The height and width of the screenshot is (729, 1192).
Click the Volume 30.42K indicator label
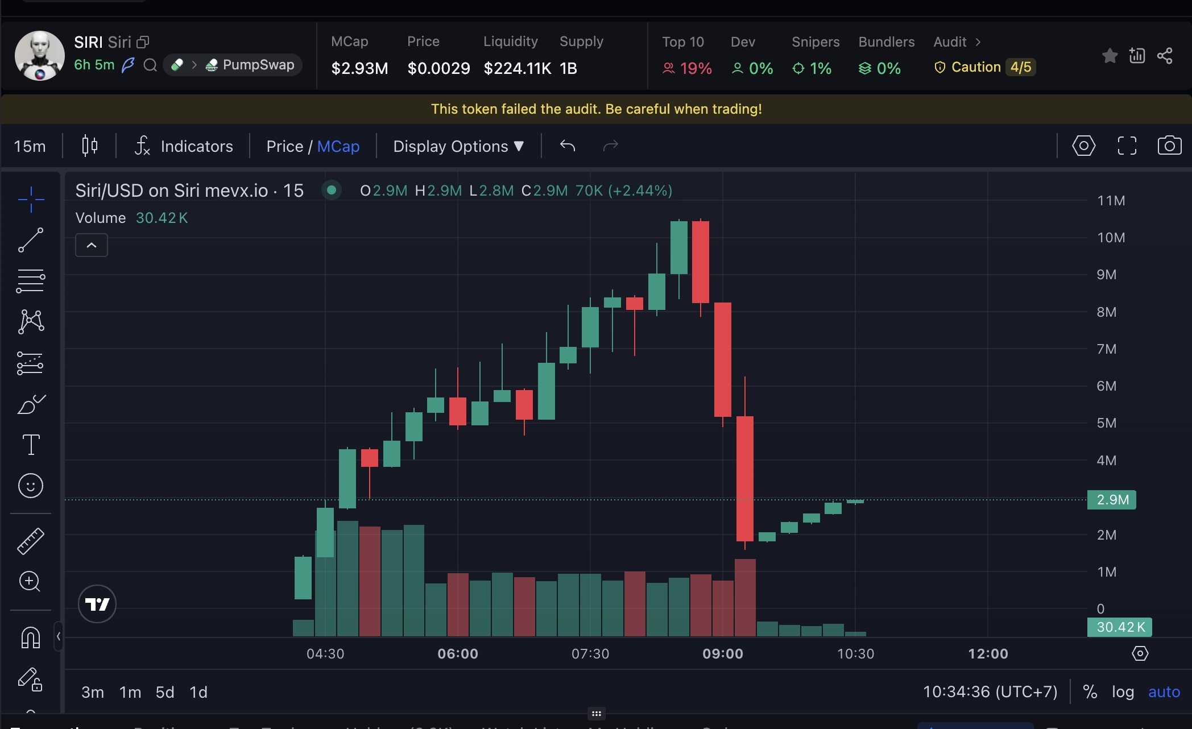point(131,218)
